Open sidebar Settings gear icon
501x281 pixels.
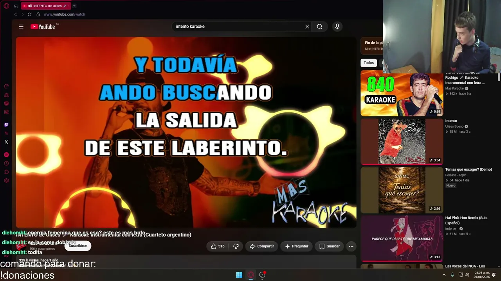(x=6, y=181)
